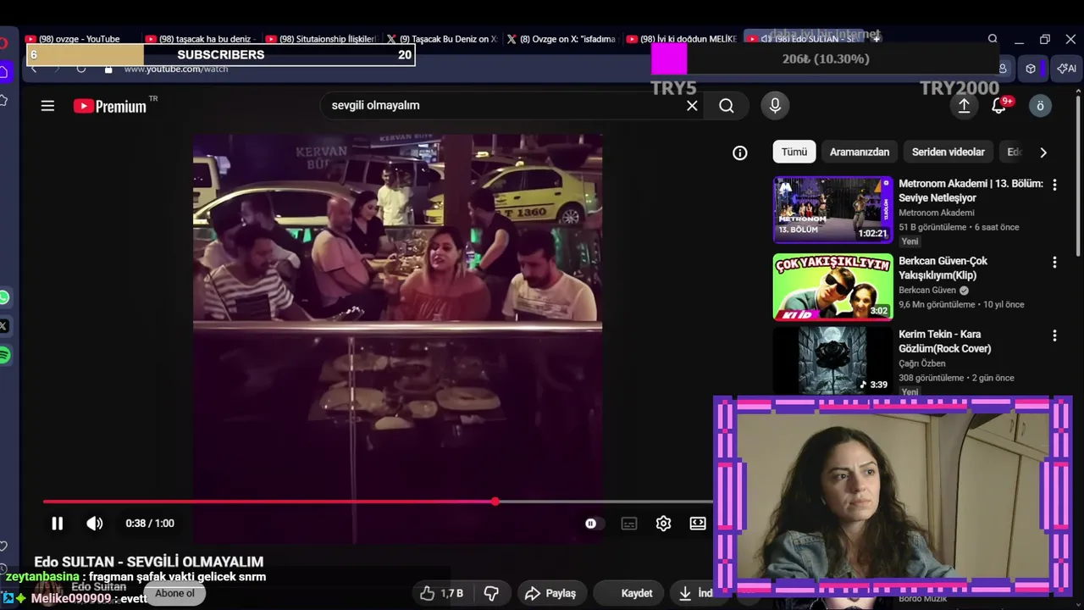This screenshot has height=610, width=1084.
Task: Click the cube extensions icon in browser toolbar
Action: coord(1031,69)
